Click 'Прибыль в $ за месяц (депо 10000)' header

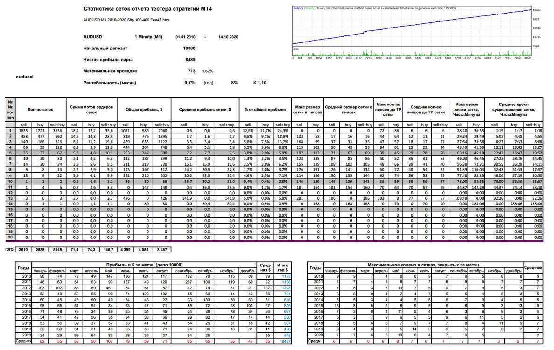coord(144,265)
